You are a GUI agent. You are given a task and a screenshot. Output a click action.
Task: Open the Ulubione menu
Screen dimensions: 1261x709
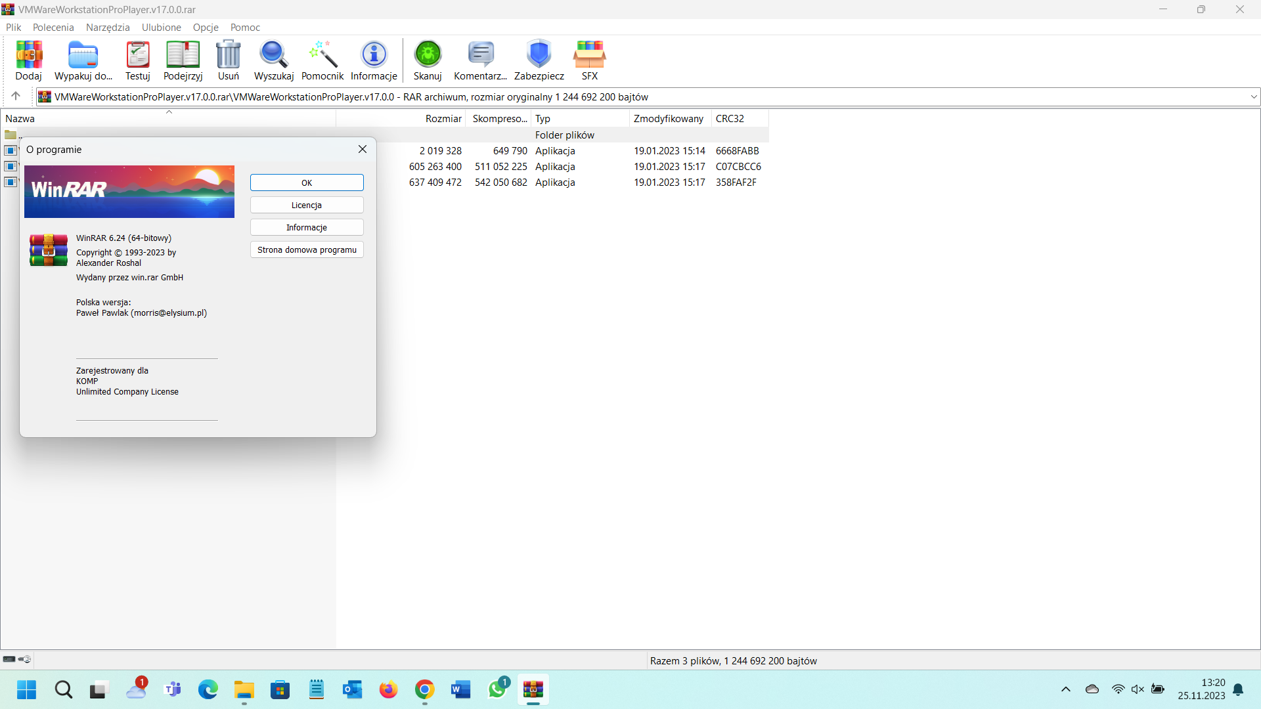click(x=162, y=27)
